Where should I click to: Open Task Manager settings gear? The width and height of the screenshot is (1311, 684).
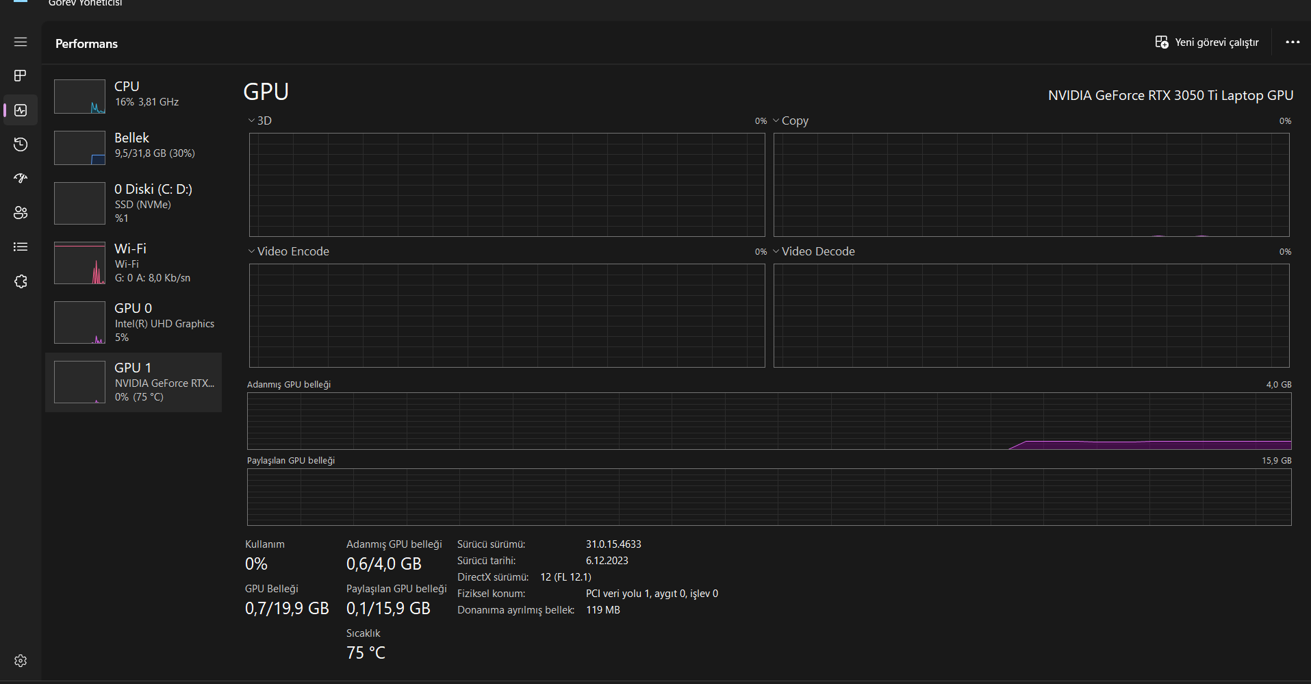click(21, 661)
